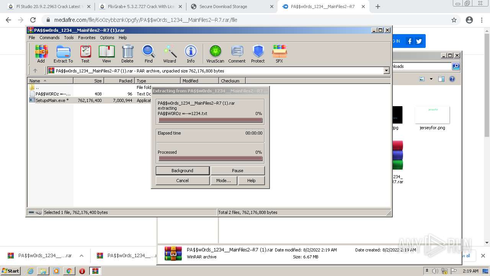Screen dimensions: 490x276
Task: Sort by the Modified column header
Action: click(199, 81)
